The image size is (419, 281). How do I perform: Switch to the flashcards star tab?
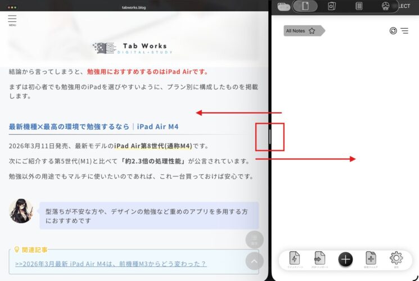point(332,6)
